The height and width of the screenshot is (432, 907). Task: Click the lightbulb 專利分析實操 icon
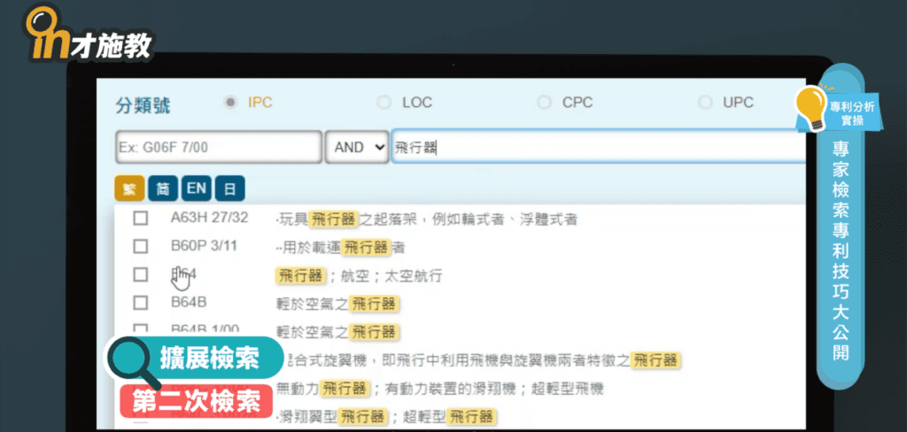coord(811,109)
